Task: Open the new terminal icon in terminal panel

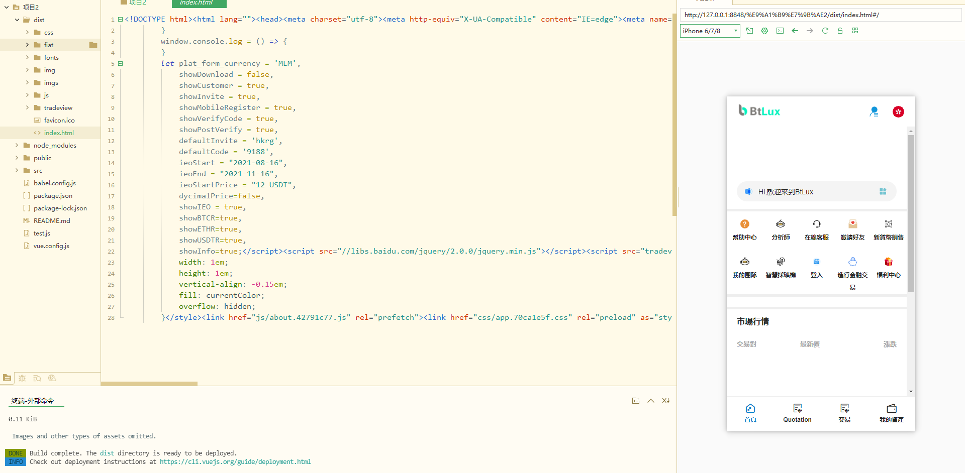Action: [636, 401]
